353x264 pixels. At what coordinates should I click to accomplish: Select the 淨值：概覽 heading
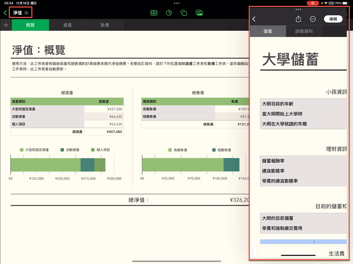tap(39, 50)
